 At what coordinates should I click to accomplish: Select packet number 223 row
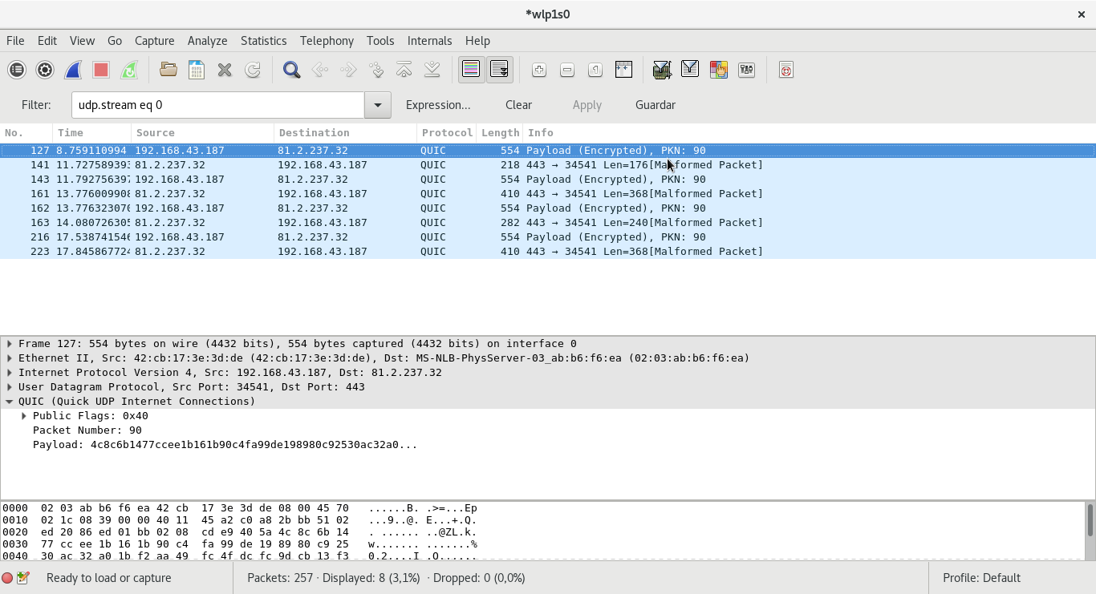(x=548, y=252)
